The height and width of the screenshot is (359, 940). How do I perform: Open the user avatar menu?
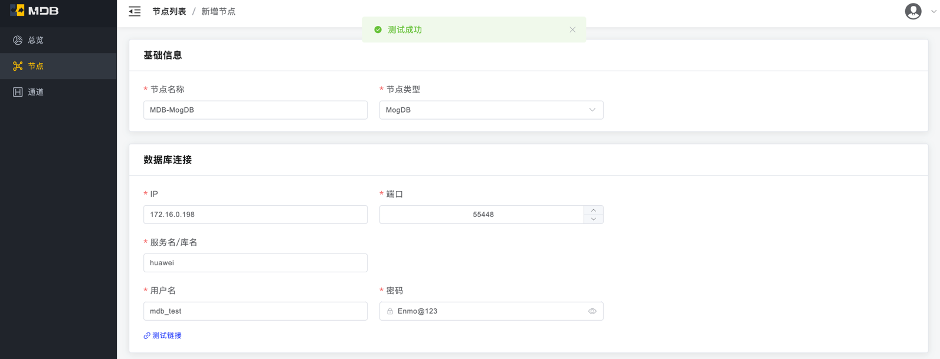[x=913, y=11]
